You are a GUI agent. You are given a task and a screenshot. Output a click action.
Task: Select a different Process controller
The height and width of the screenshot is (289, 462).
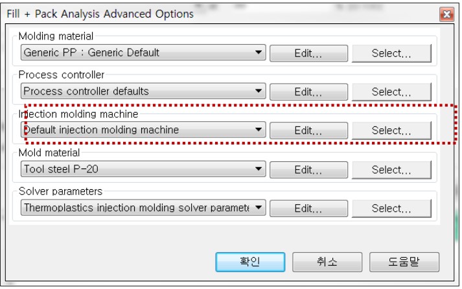click(391, 92)
